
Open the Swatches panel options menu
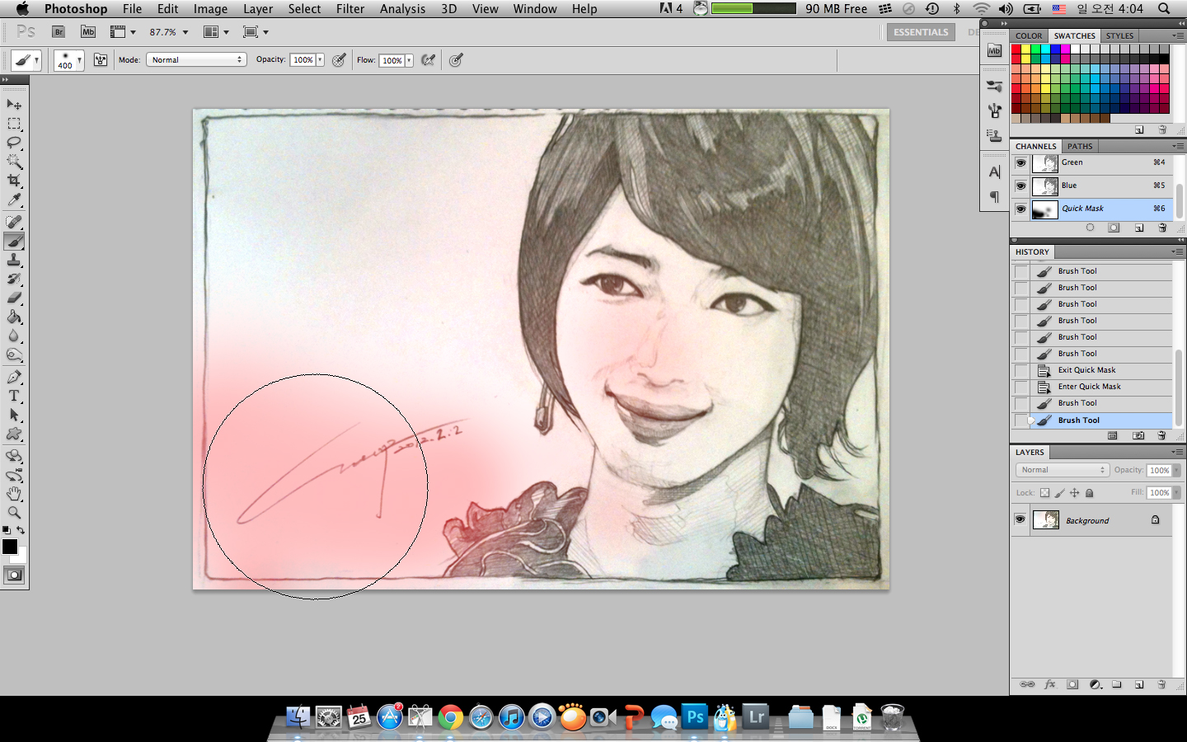[1177, 35]
